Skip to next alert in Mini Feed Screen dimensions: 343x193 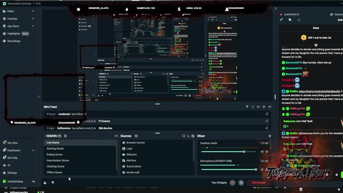click(x=258, y=107)
